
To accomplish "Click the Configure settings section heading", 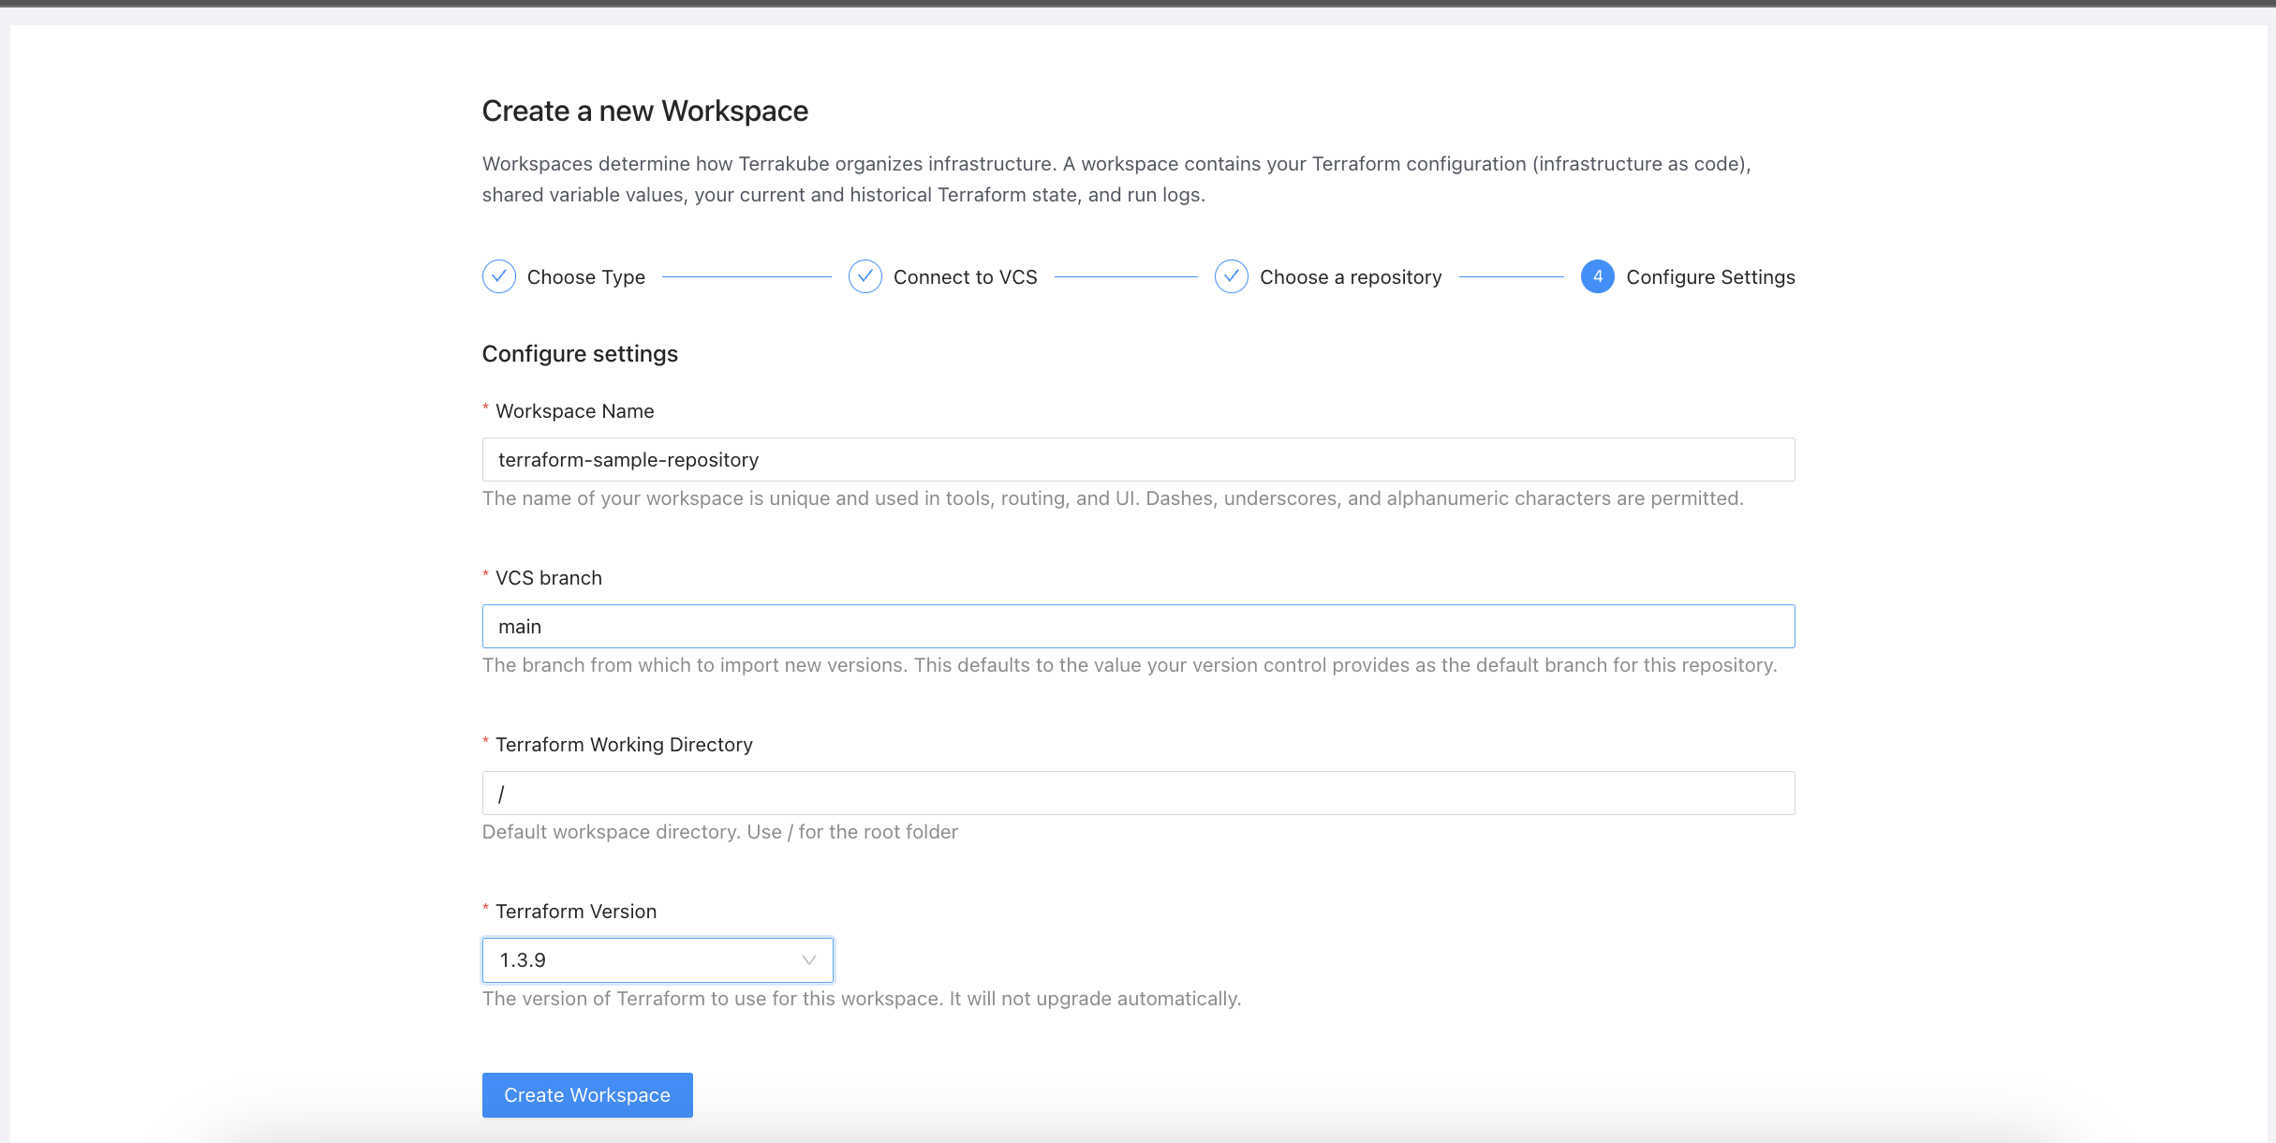I will [x=580, y=354].
